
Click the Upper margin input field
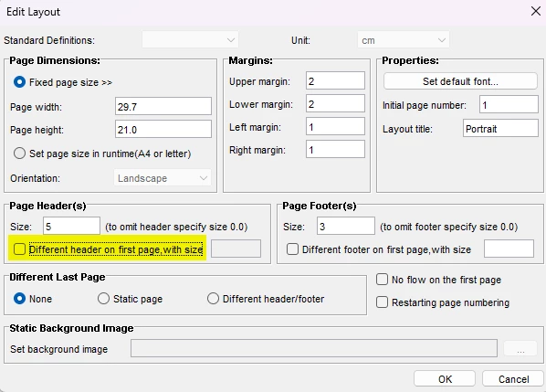[335, 80]
